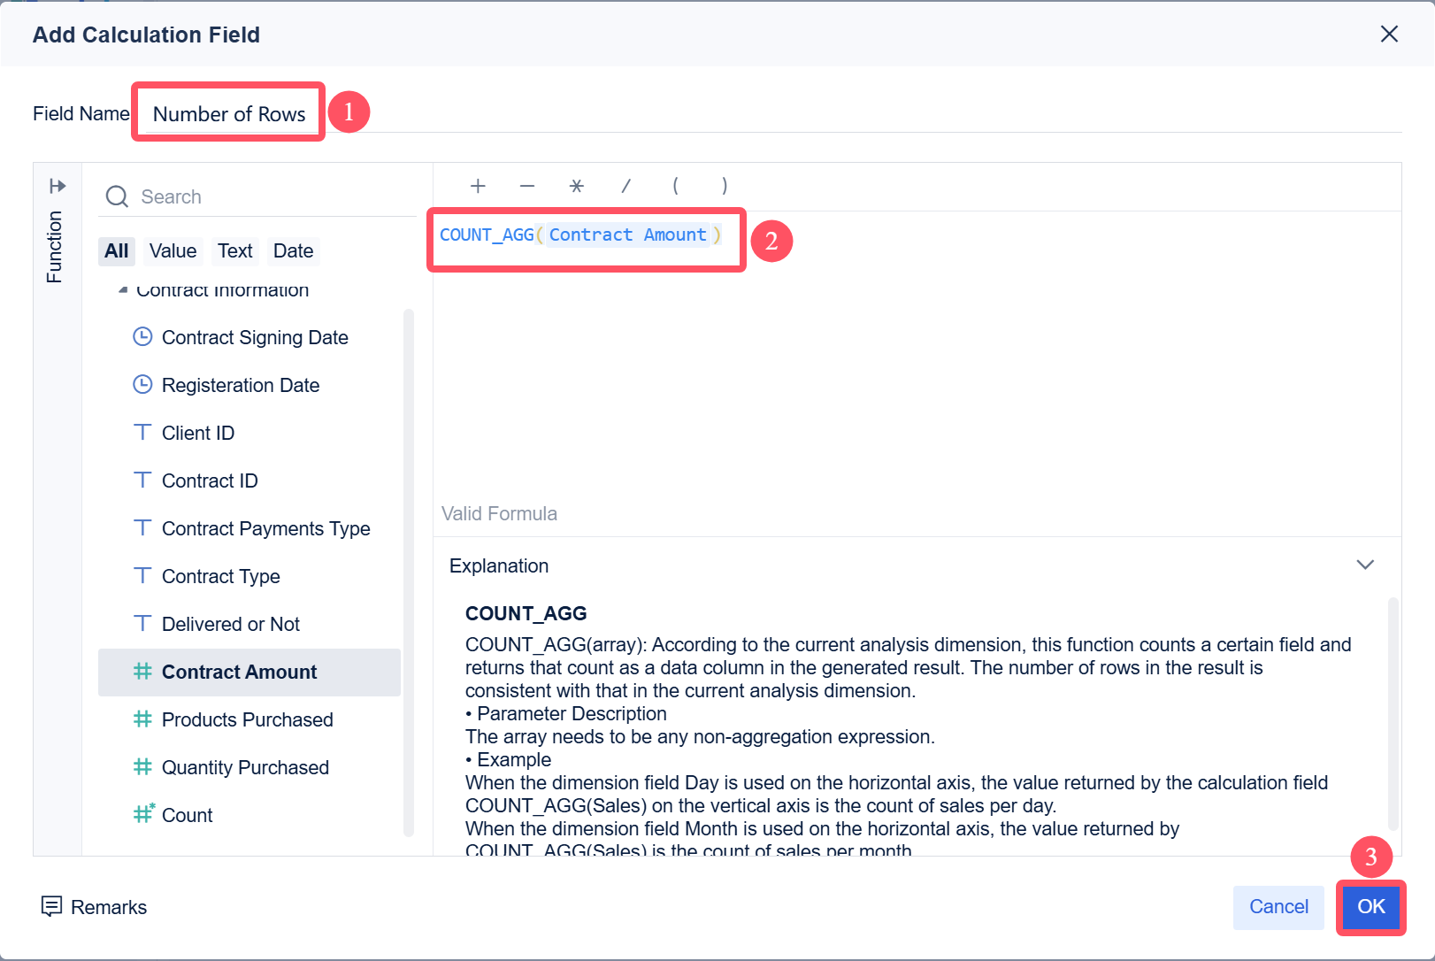Click text type icon beside Contract ID
The width and height of the screenshot is (1435, 961).
(x=142, y=480)
